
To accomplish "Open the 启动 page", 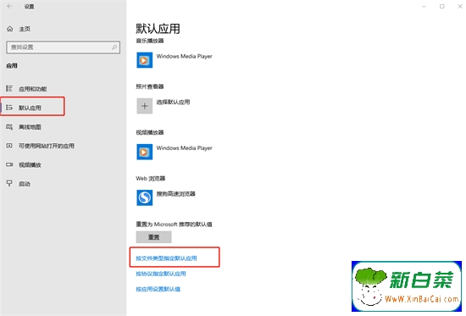I will [25, 184].
